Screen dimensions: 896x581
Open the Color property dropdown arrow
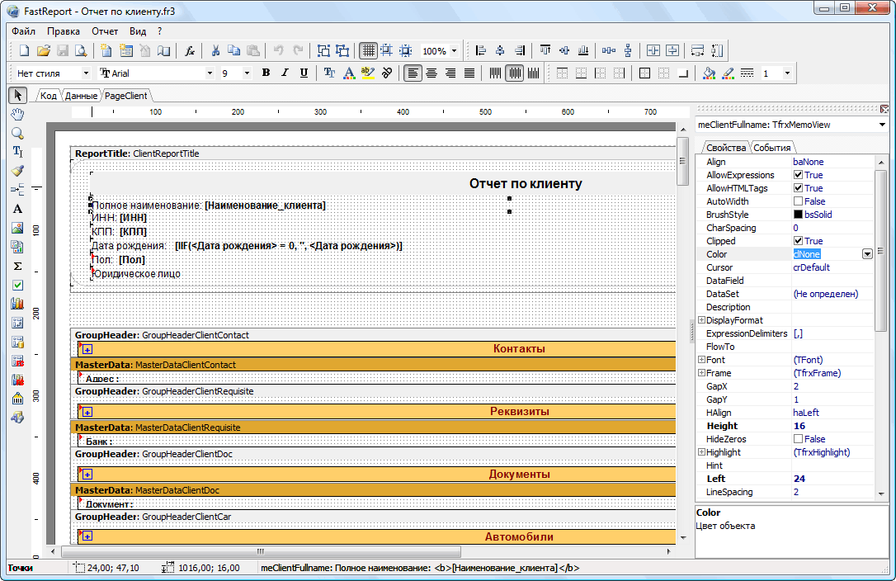point(867,254)
